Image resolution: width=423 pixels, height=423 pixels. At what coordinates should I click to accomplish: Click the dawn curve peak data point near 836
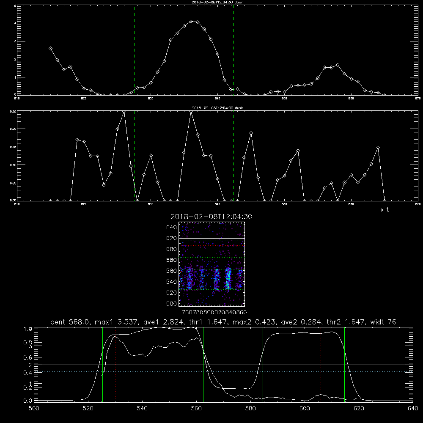191,21
